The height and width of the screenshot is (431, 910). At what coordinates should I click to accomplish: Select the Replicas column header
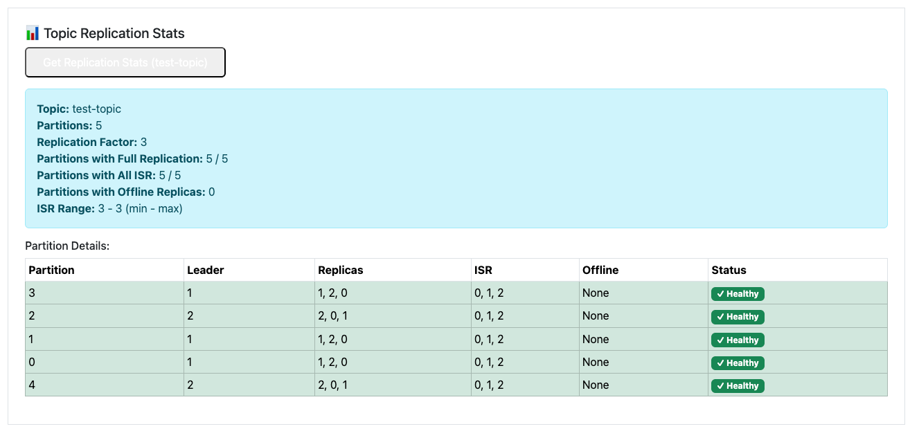(341, 270)
